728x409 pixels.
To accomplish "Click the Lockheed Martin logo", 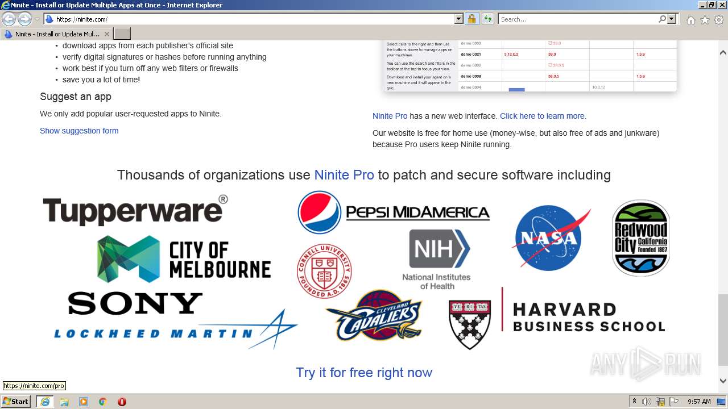I will coord(176,331).
